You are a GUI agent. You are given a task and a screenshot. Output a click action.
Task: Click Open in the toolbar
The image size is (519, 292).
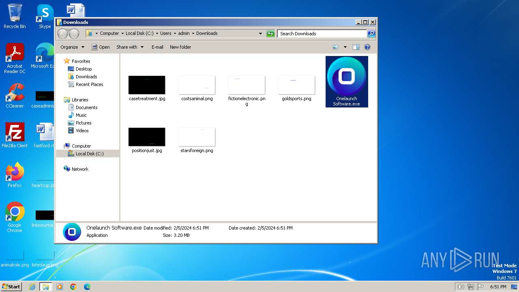click(x=101, y=47)
